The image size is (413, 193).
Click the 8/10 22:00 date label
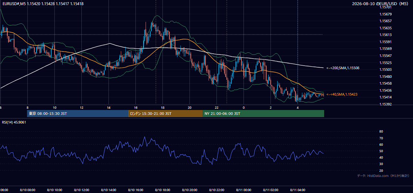217,190
